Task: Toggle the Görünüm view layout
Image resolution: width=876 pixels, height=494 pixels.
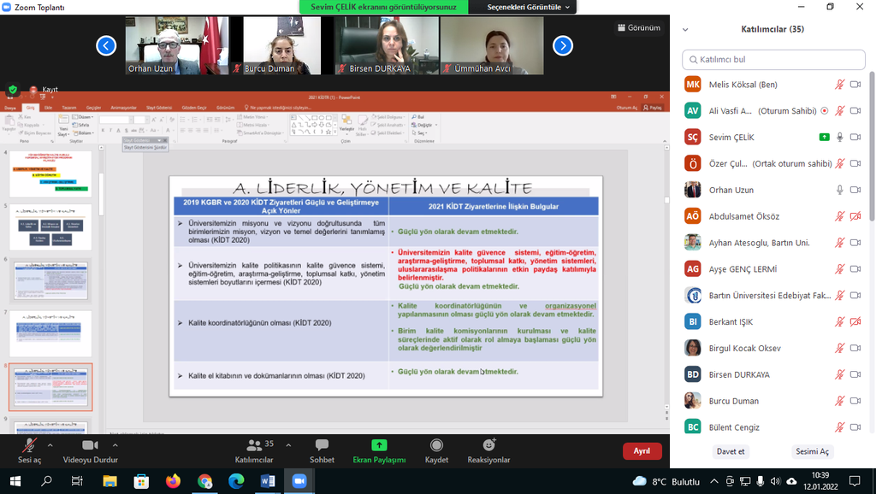Action: pyautogui.click(x=638, y=27)
